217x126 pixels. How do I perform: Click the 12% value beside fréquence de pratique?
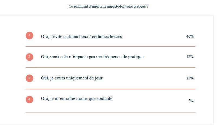click(190, 57)
